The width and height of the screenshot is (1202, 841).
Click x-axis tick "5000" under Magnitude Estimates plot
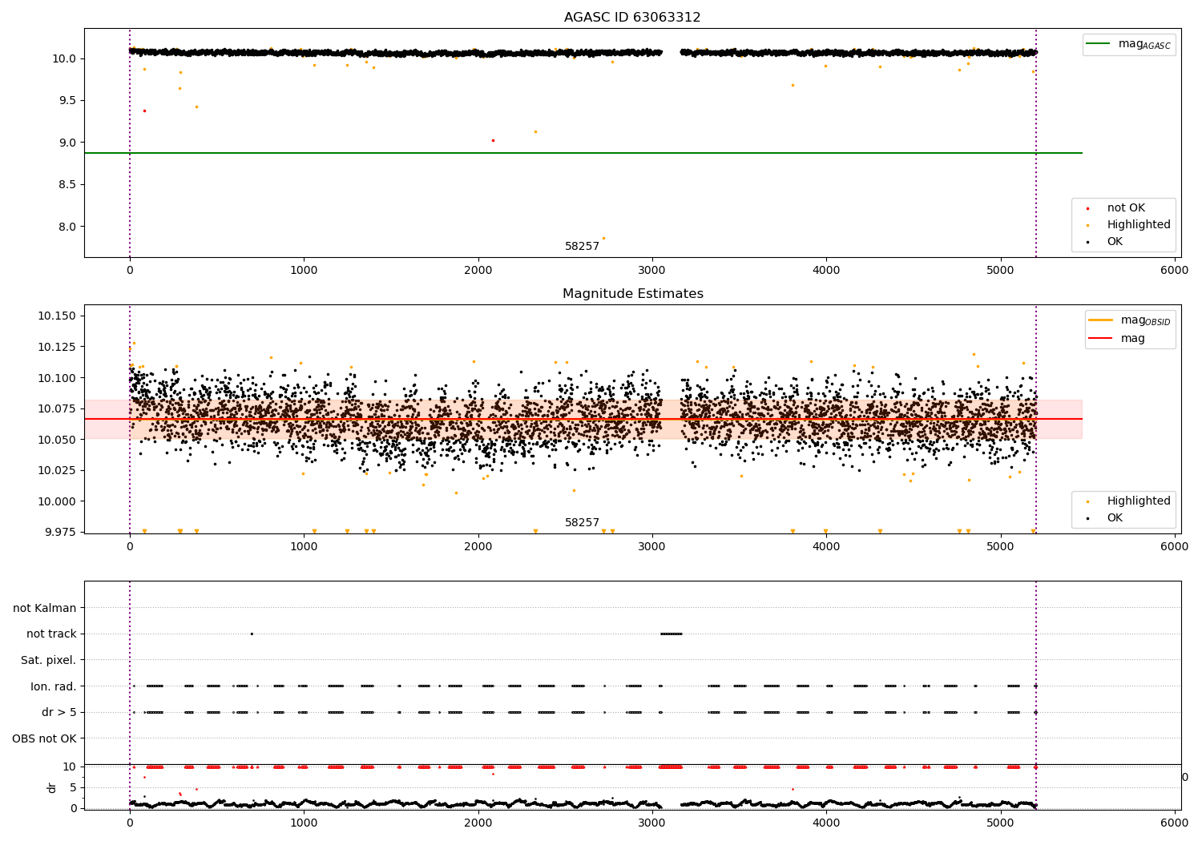click(x=1001, y=547)
